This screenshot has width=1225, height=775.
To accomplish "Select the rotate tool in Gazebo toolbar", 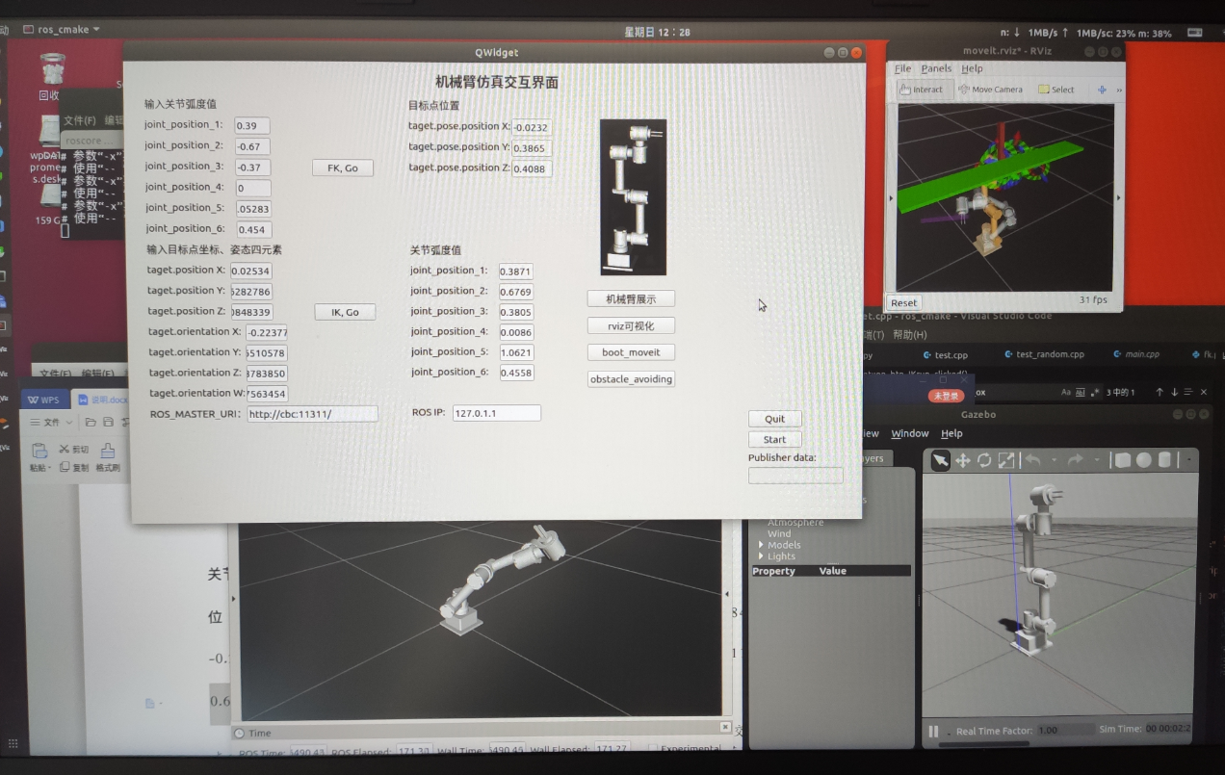I will [984, 460].
